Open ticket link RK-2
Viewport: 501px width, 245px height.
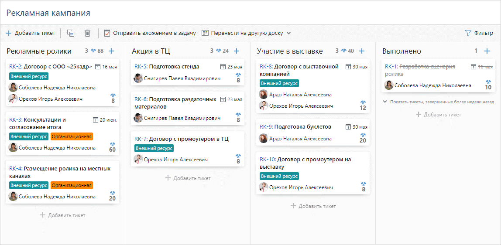[15, 67]
